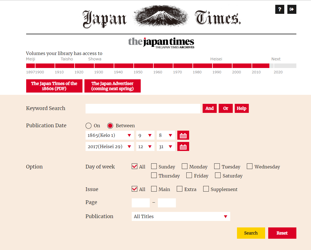Click the Heisei era label
The image size is (311, 250).
216,59
